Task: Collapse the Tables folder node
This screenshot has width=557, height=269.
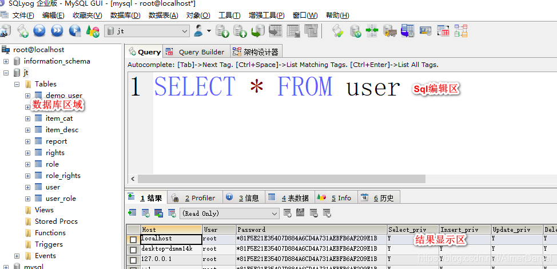Action: (x=17, y=84)
